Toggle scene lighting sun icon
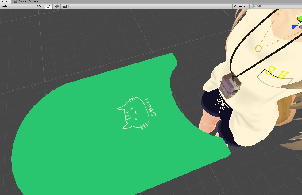Screen dimensions: 302x195 48,6
